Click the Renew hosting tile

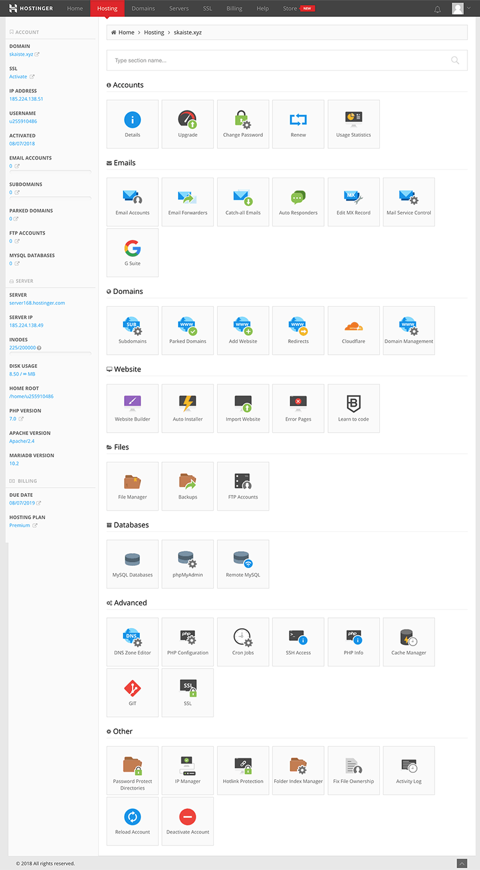click(298, 124)
